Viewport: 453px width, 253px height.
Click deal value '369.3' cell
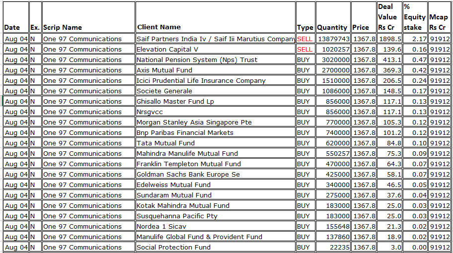tap(389, 70)
